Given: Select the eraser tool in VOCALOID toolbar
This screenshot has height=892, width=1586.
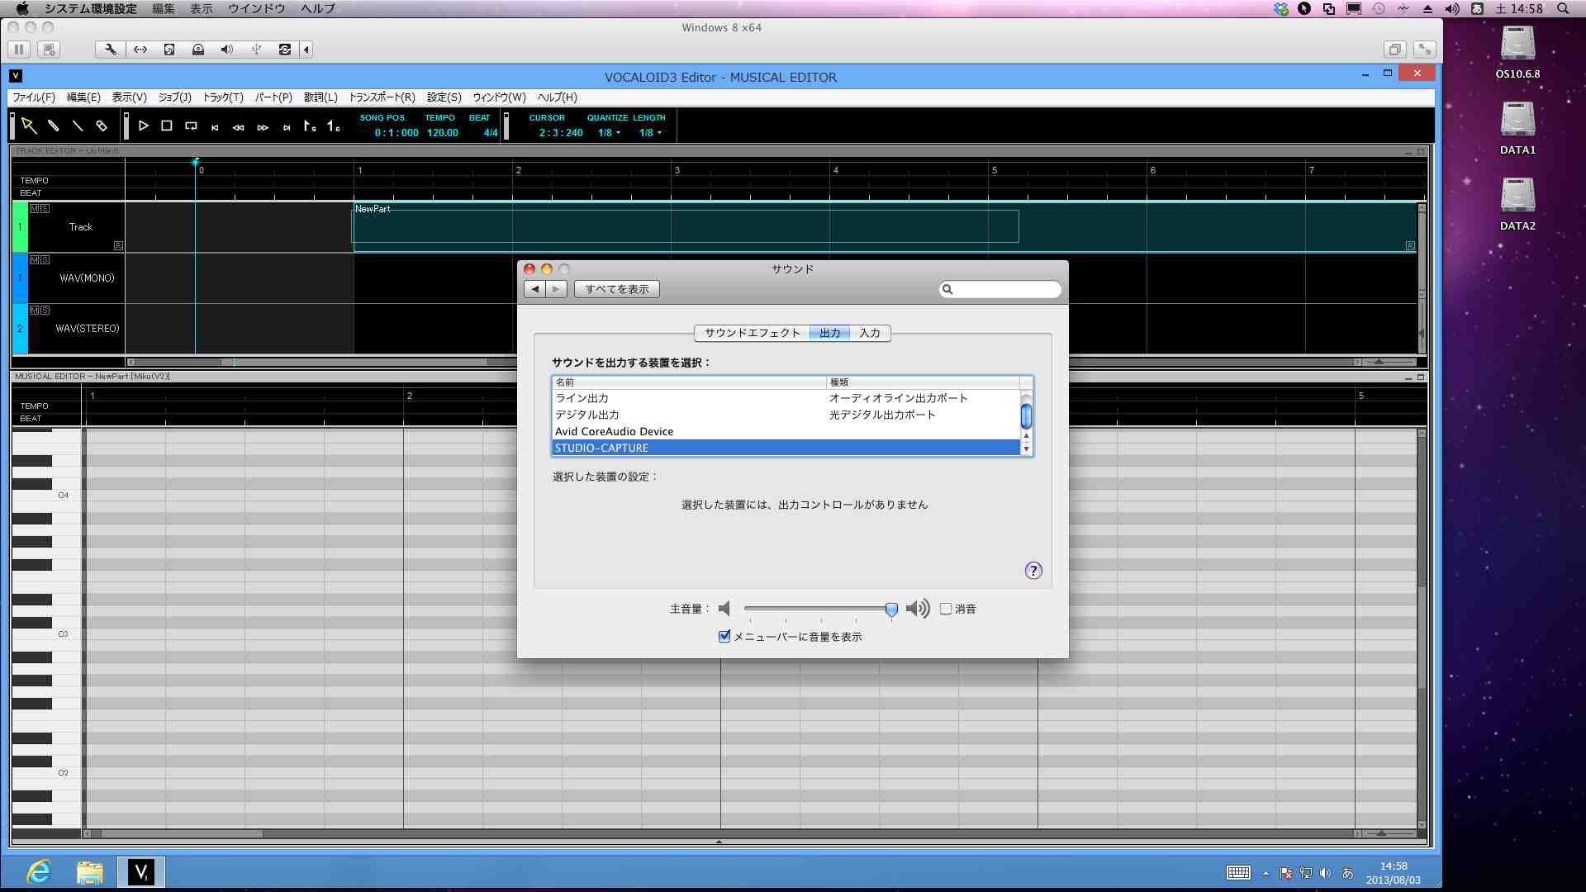Looking at the screenshot, I should [102, 126].
